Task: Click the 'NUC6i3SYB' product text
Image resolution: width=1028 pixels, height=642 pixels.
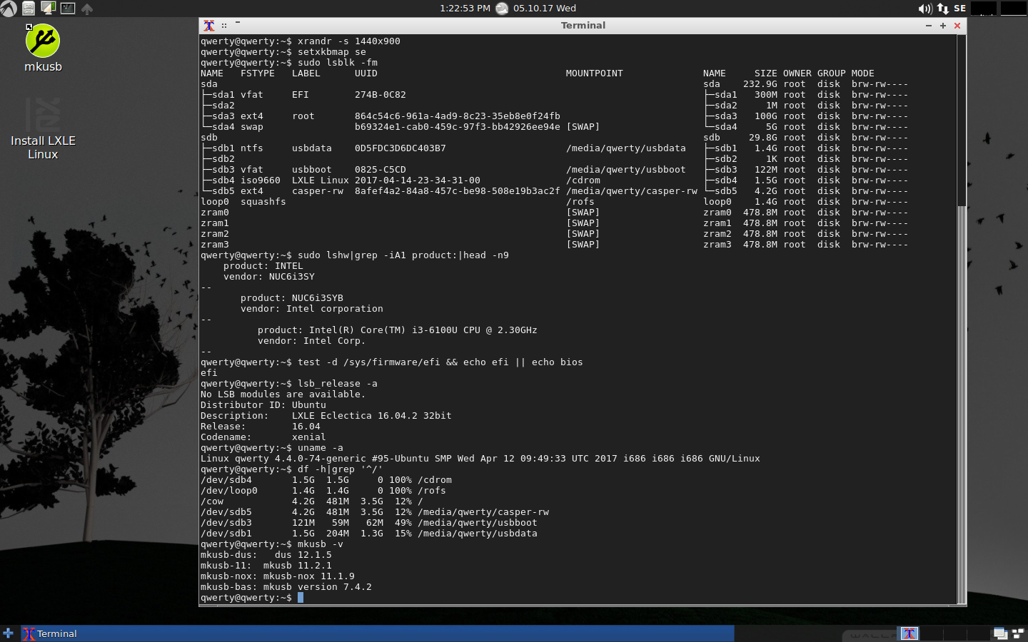Action: pyautogui.click(x=318, y=298)
